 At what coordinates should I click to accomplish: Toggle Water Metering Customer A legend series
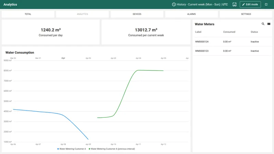[72, 149]
